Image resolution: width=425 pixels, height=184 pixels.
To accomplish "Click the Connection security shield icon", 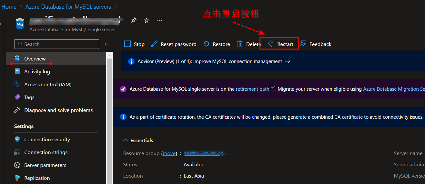I will [17, 139].
